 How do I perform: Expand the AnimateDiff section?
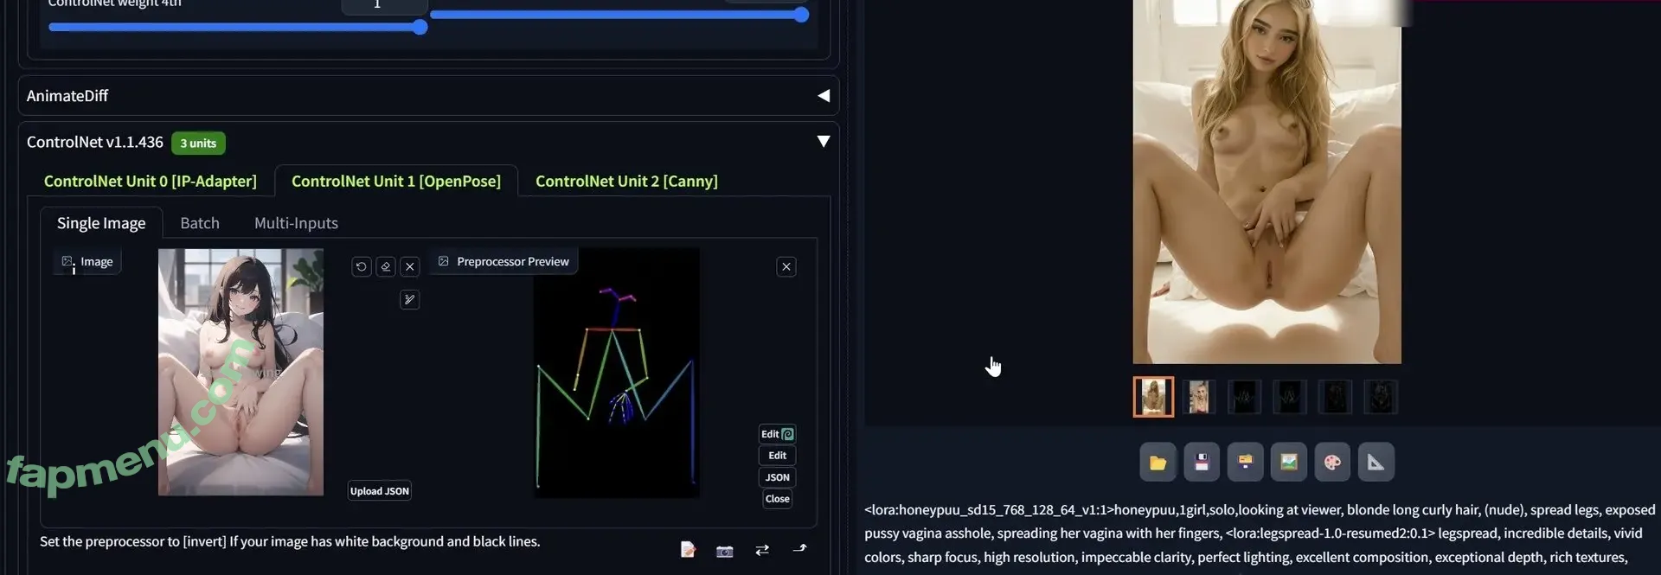(824, 96)
